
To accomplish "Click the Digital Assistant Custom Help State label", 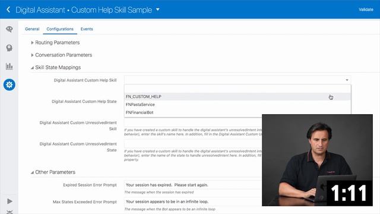I will (84, 102).
